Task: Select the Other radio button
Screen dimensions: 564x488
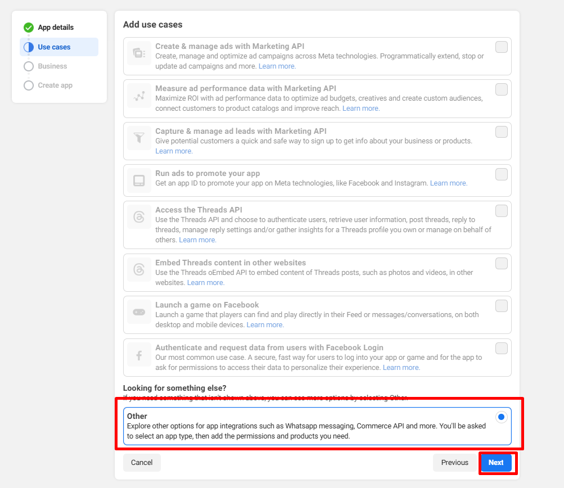Action: pos(501,417)
